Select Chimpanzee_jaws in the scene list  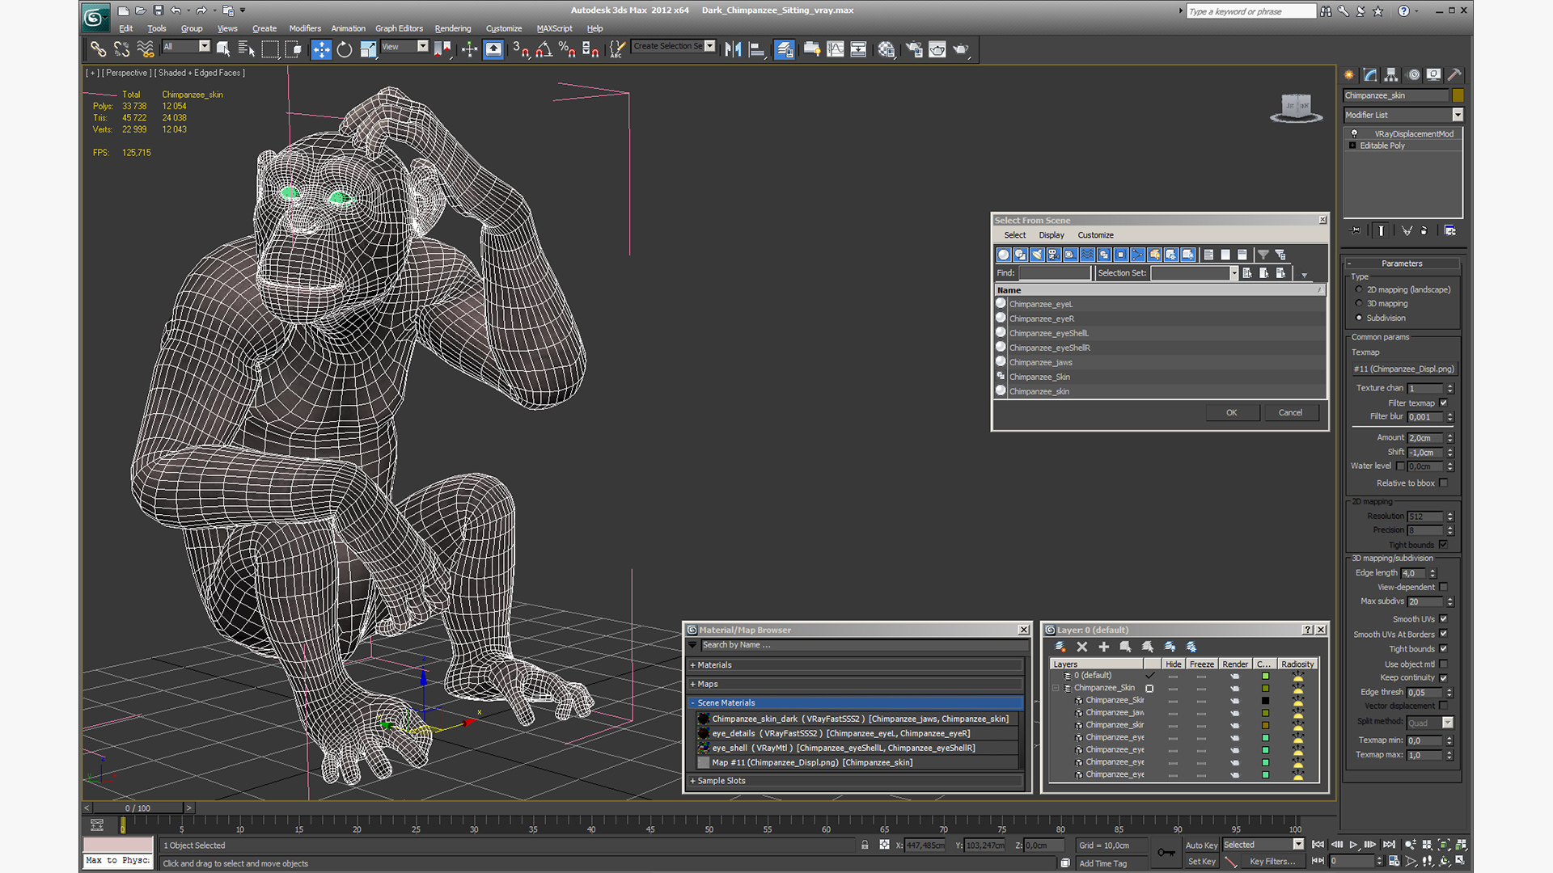[x=1040, y=362]
